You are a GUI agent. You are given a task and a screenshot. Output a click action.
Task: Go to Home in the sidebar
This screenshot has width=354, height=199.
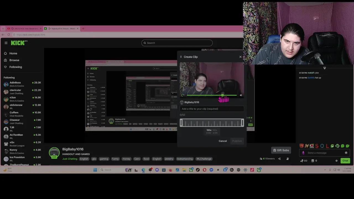tap(11, 53)
